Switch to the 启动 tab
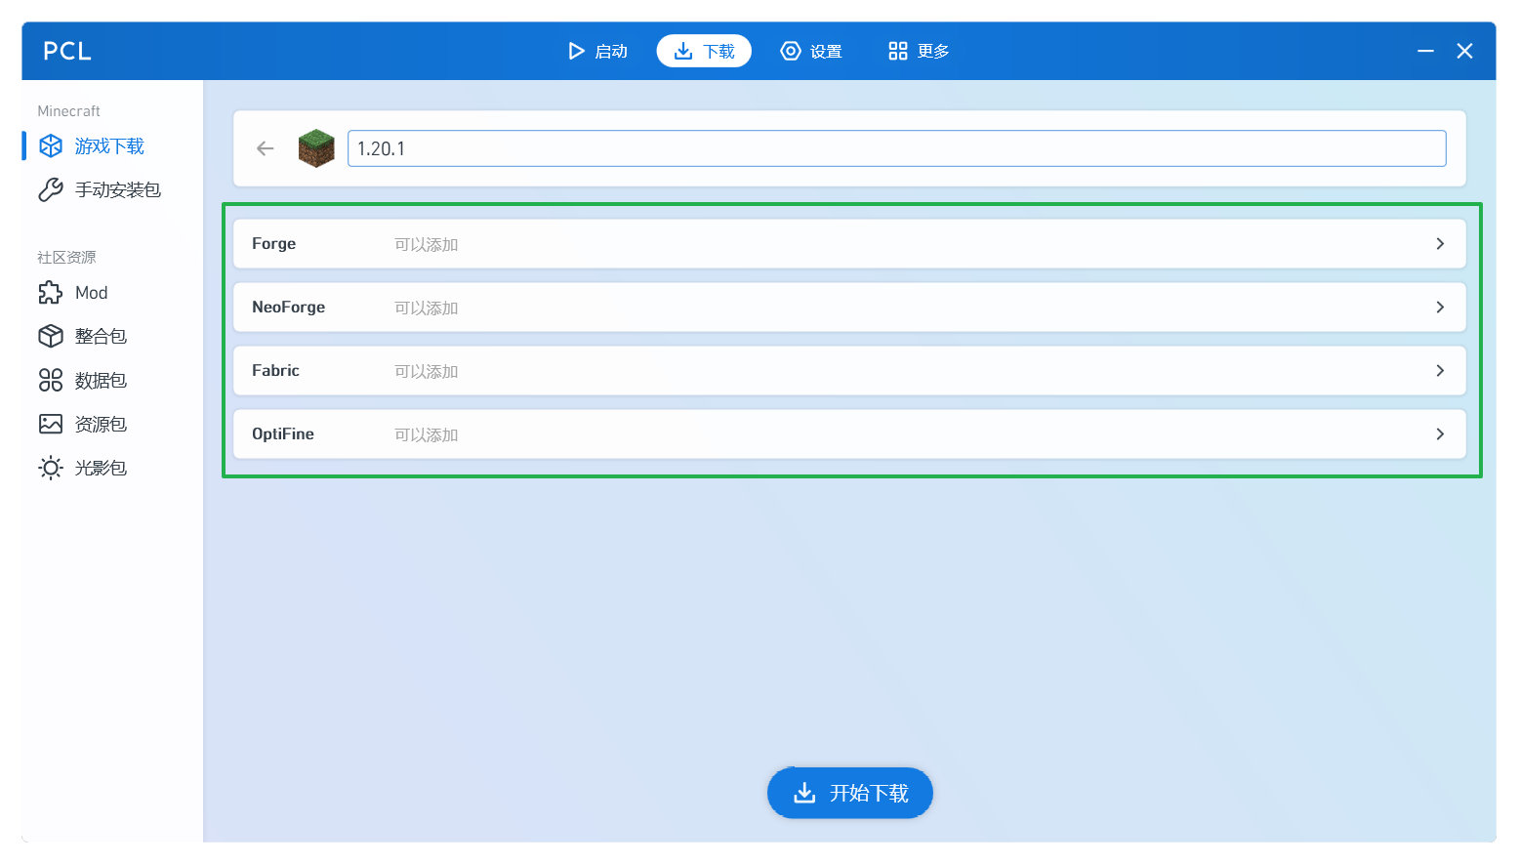 [x=597, y=51]
